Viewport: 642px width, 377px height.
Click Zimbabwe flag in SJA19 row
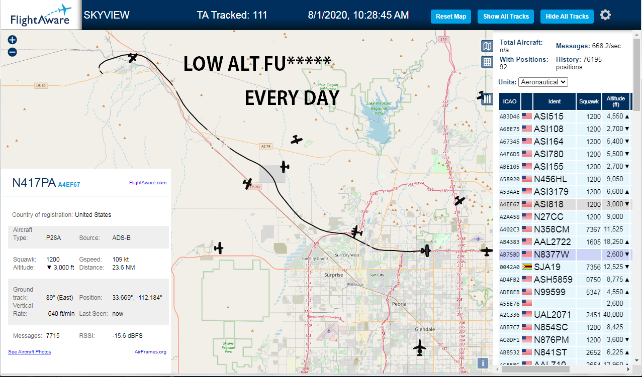(x=527, y=267)
